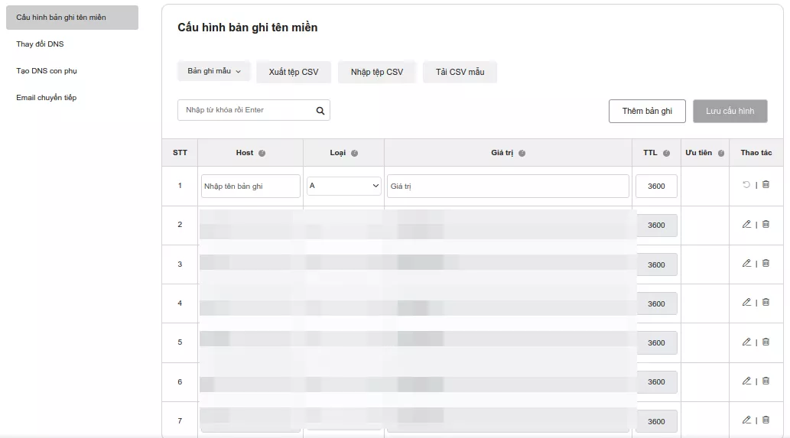790x438 pixels.
Task: Click the page heading Cấu hình bản ghi tên miền
Action: [x=247, y=28]
